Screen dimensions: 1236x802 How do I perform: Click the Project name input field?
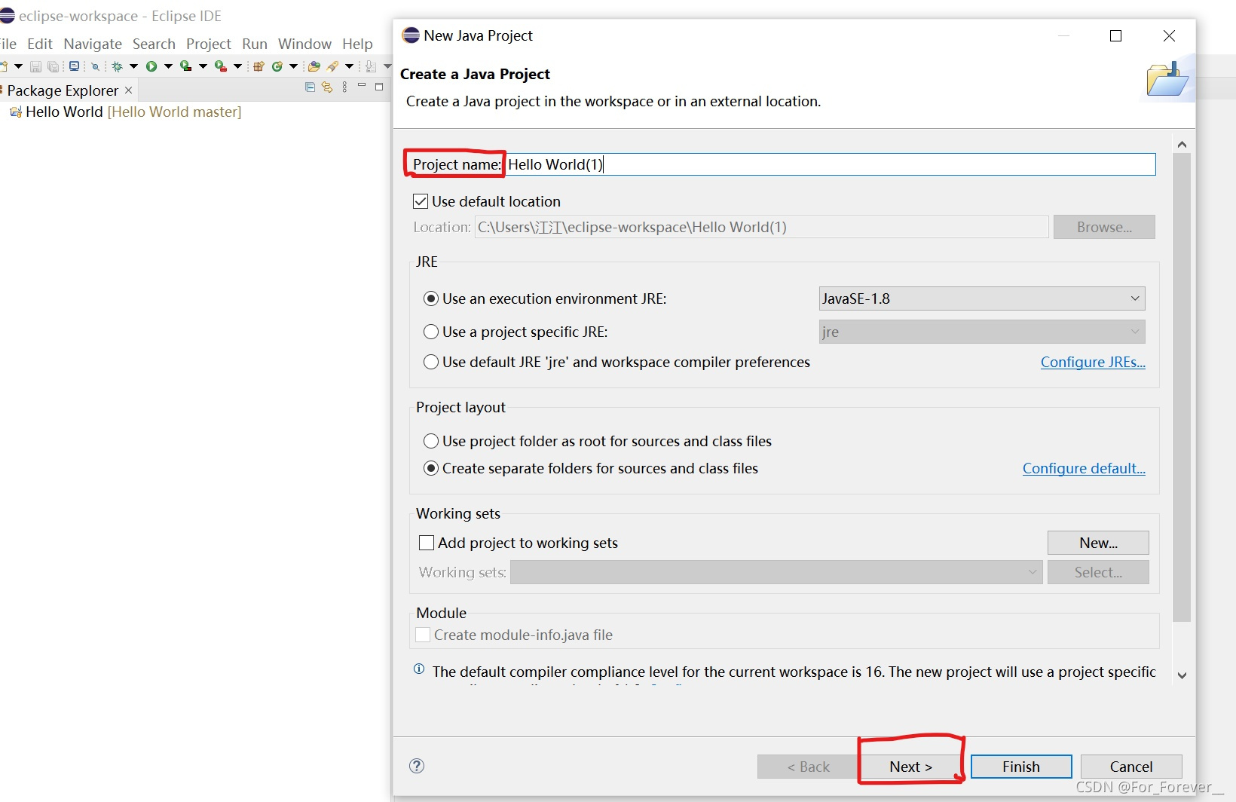coord(831,164)
